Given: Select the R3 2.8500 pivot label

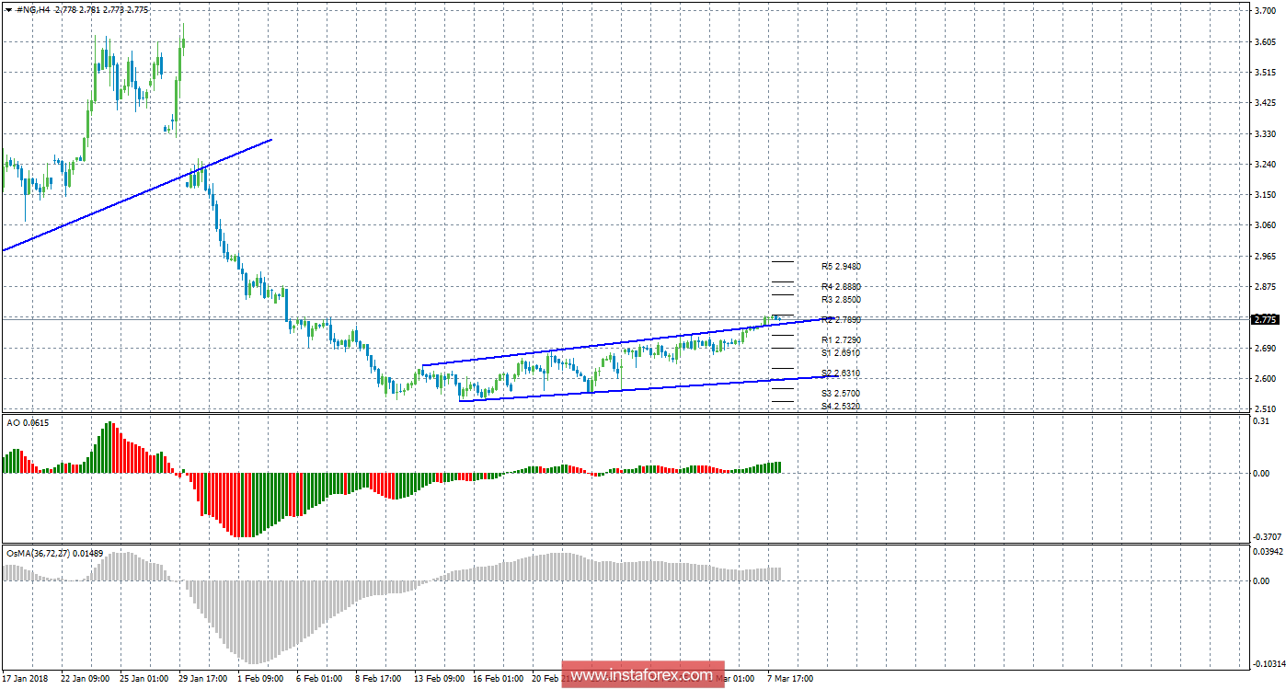Looking at the screenshot, I should pyautogui.click(x=841, y=300).
